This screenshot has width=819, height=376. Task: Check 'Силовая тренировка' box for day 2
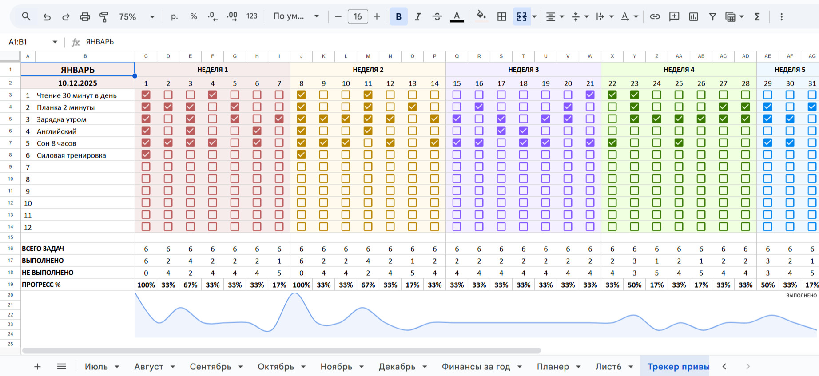[168, 155]
